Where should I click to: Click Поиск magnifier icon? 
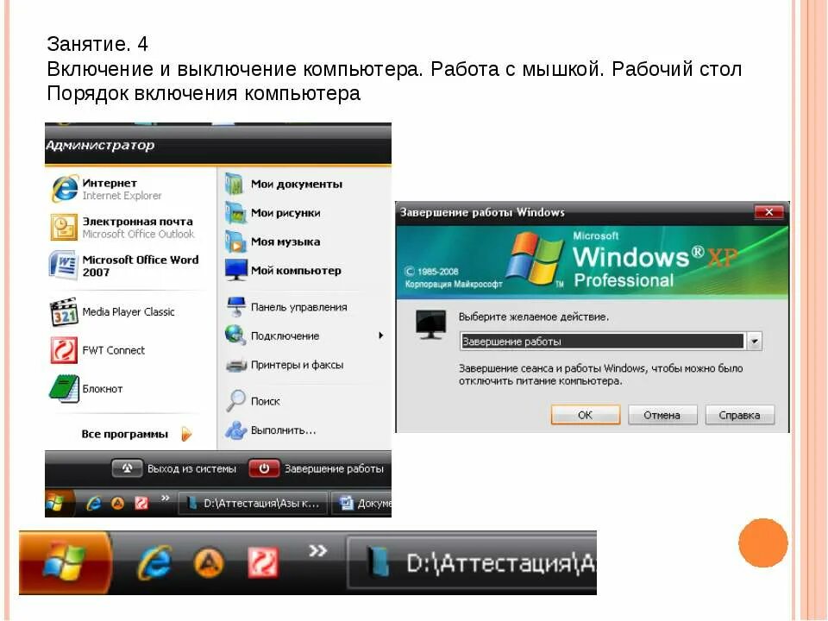pyautogui.click(x=235, y=401)
